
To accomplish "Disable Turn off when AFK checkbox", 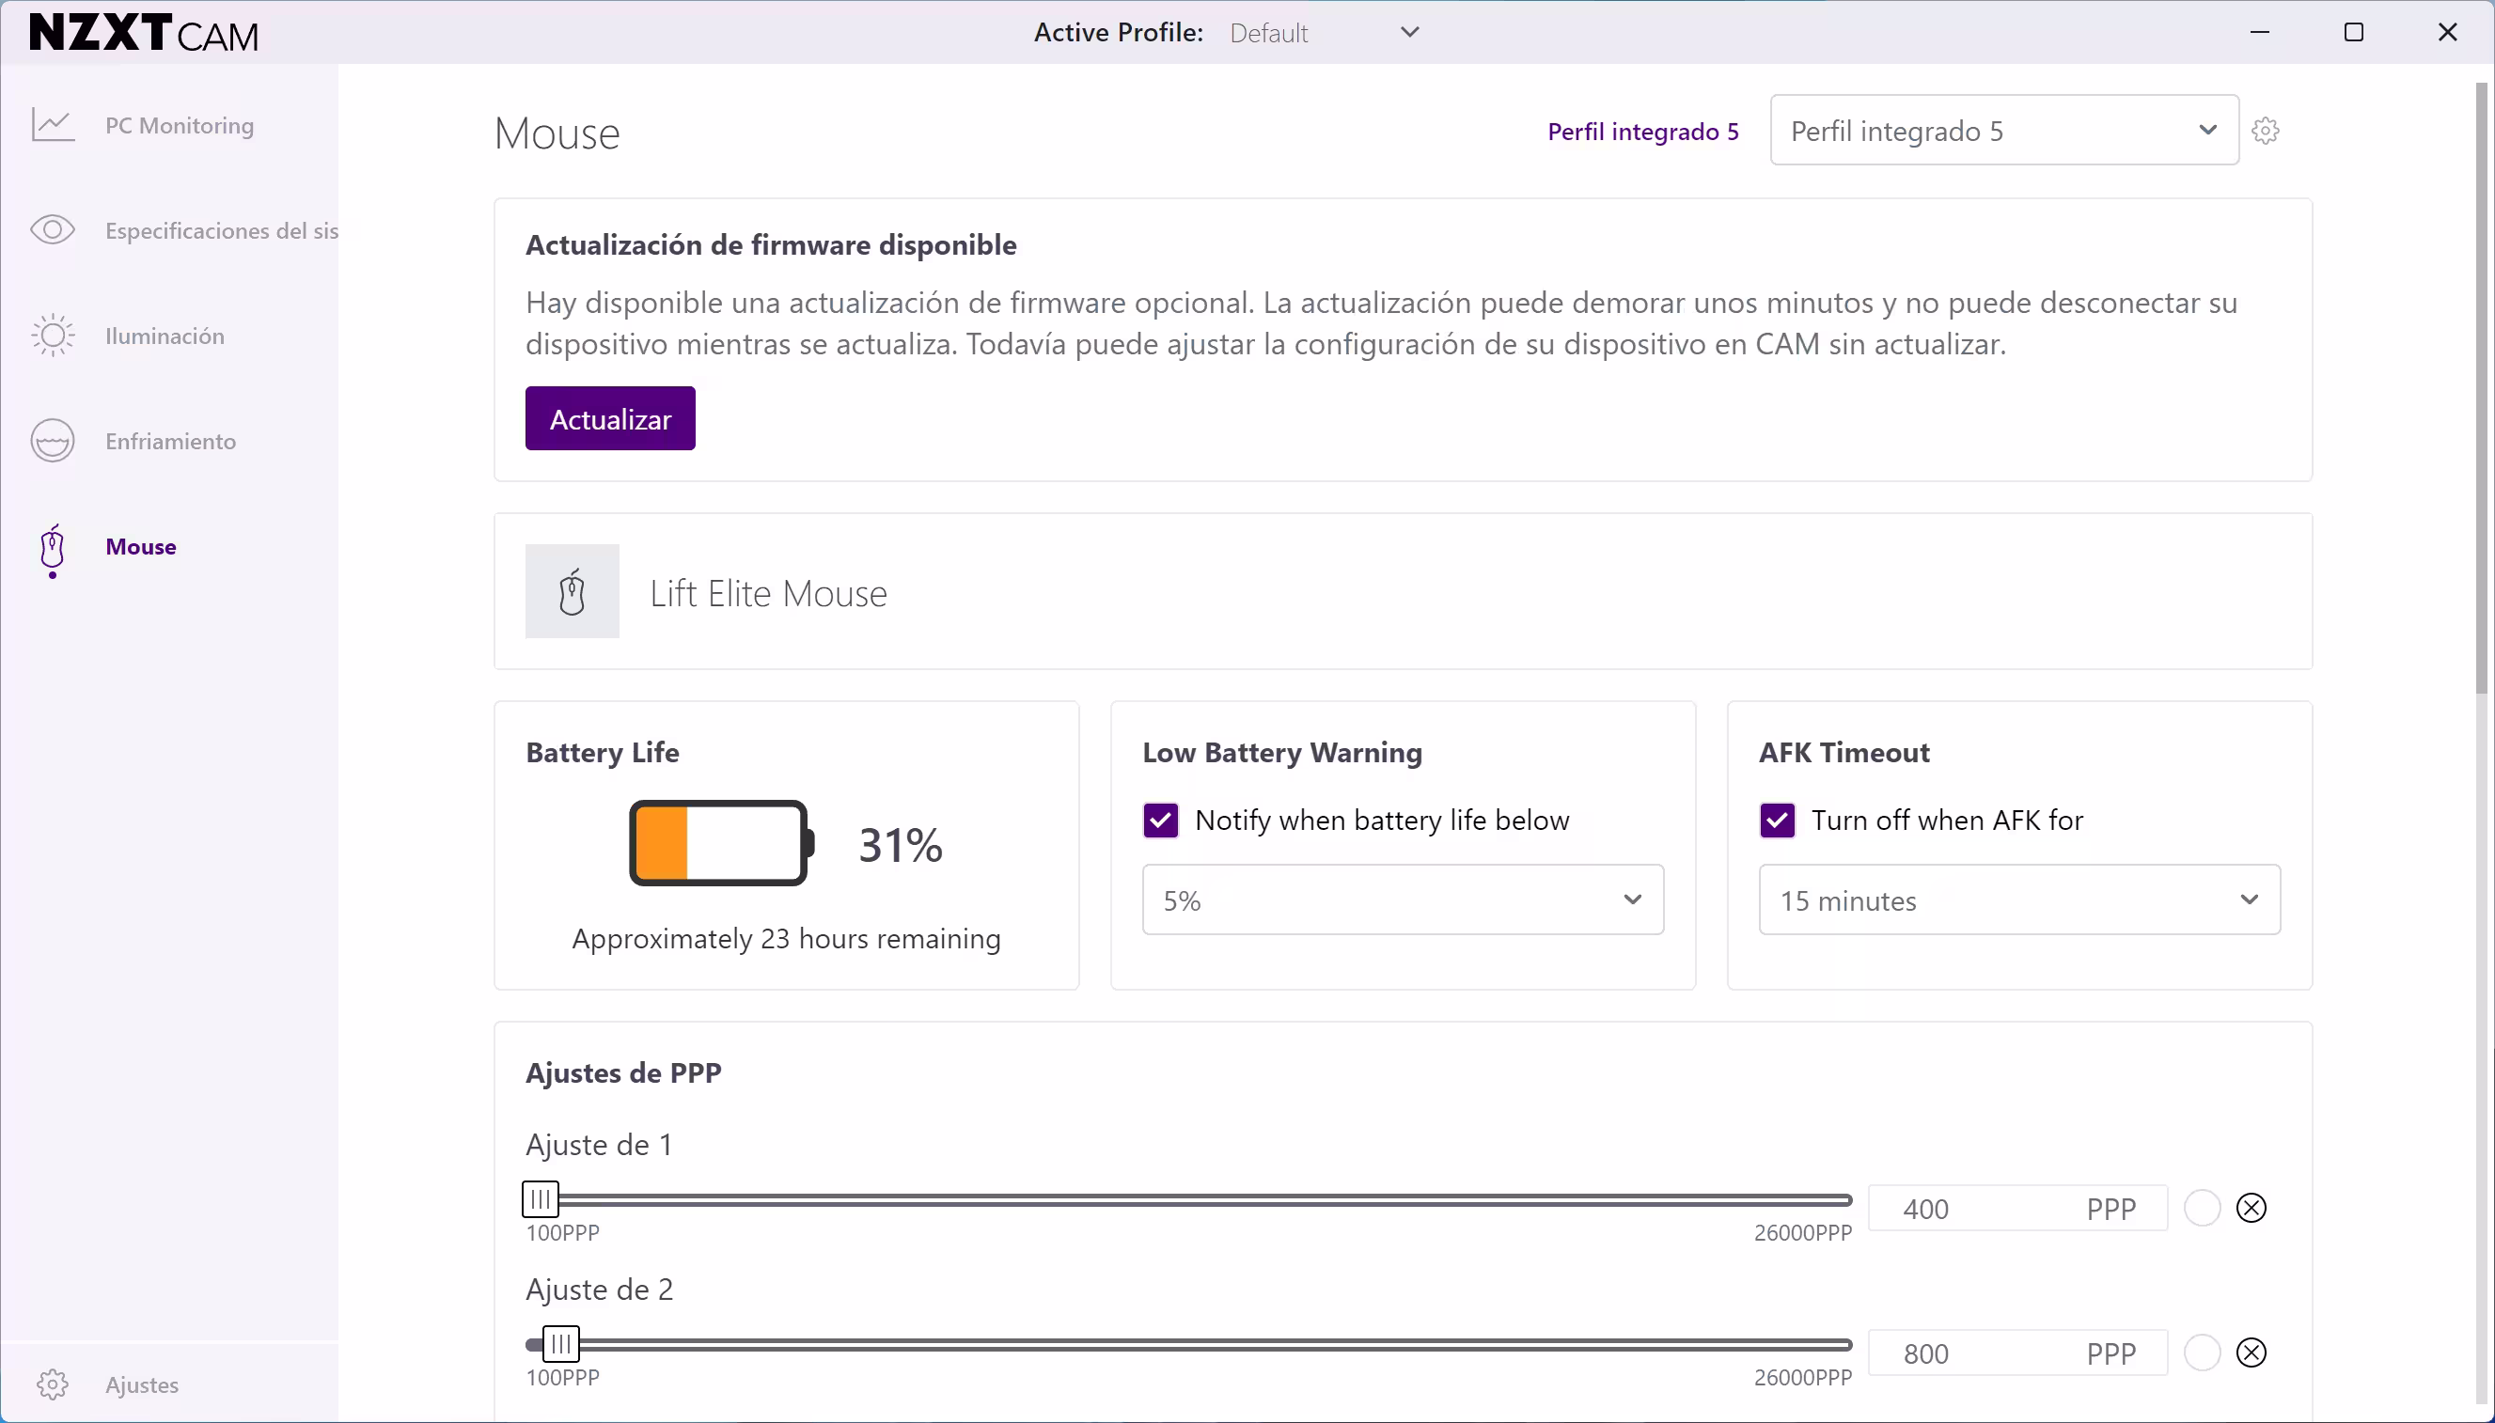I will point(1777,820).
